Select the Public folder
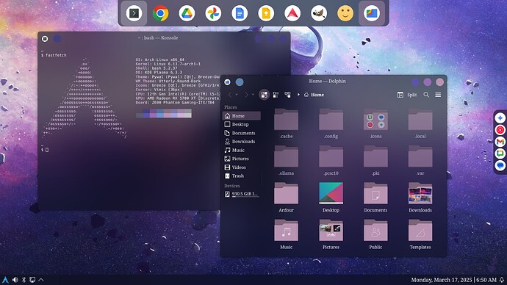This screenshot has width=507, height=285. pyautogui.click(x=375, y=234)
